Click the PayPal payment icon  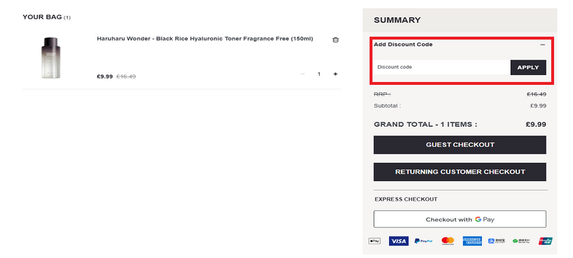click(423, 241)
